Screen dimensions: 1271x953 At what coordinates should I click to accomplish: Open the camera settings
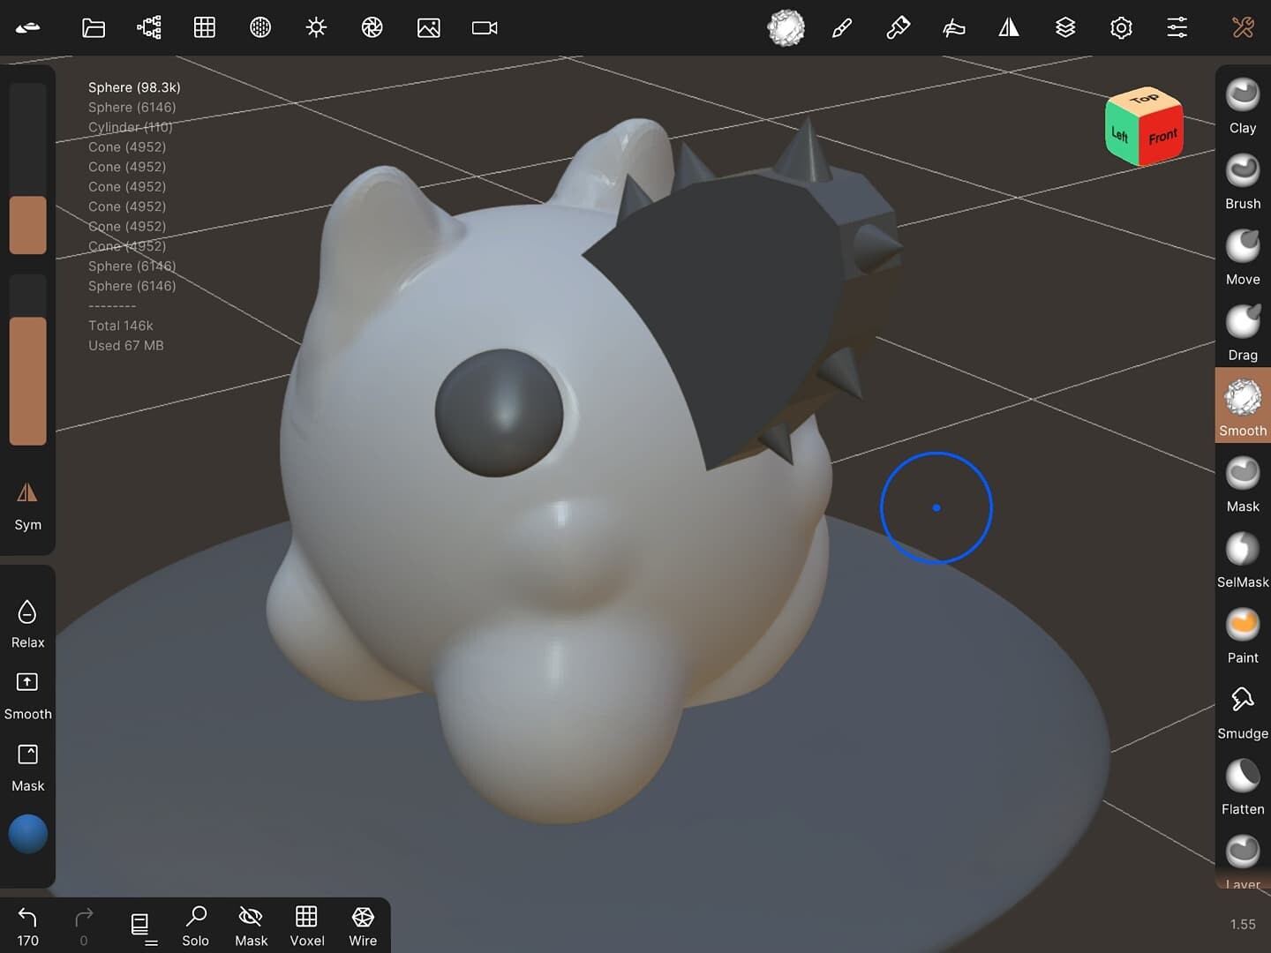tap(484, 27)
